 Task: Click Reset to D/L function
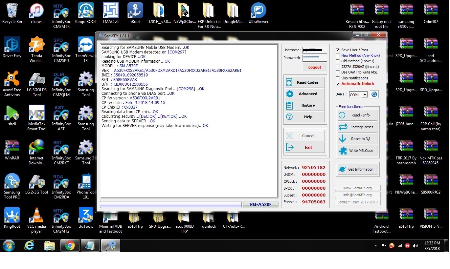pyautogui.click(x=357, y=139)
